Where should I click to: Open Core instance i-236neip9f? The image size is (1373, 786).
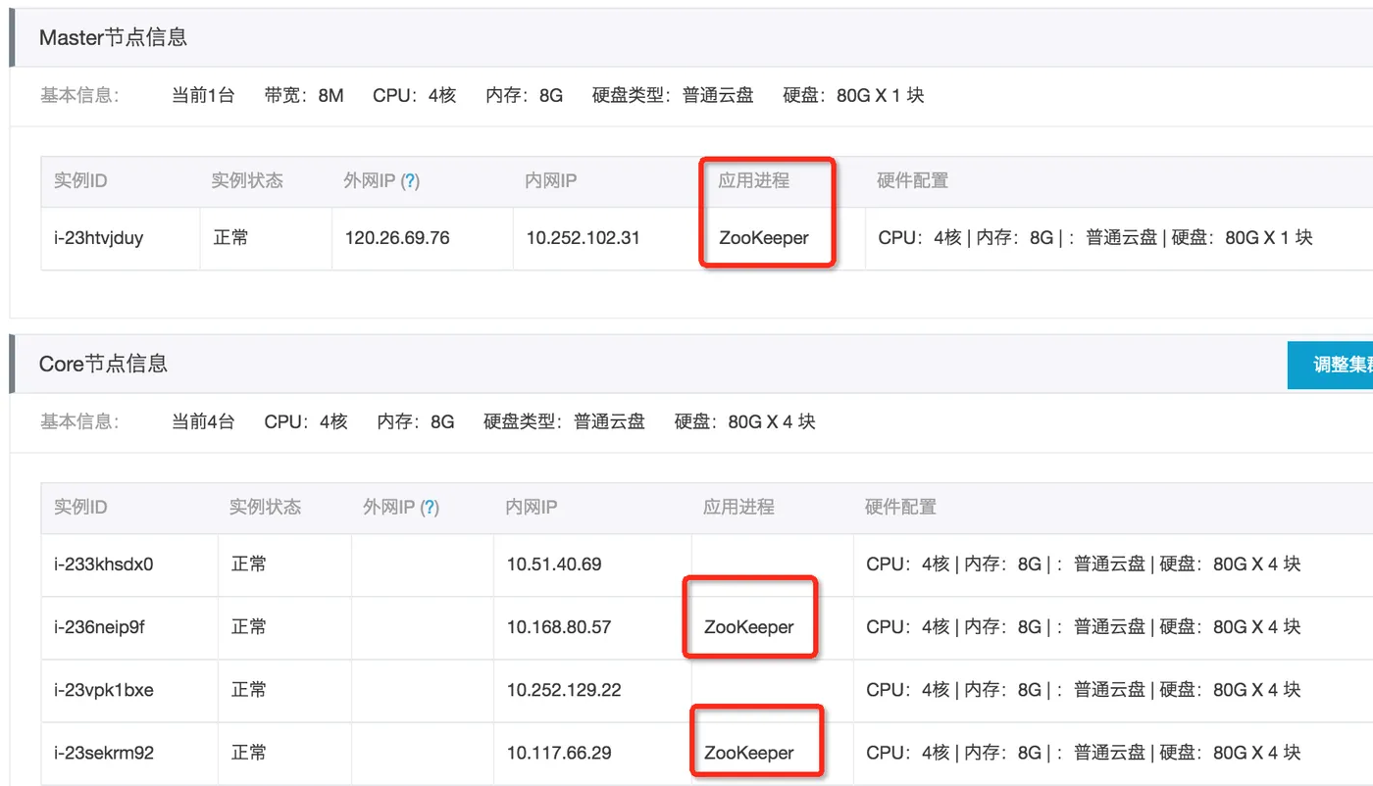click(99, 627)
